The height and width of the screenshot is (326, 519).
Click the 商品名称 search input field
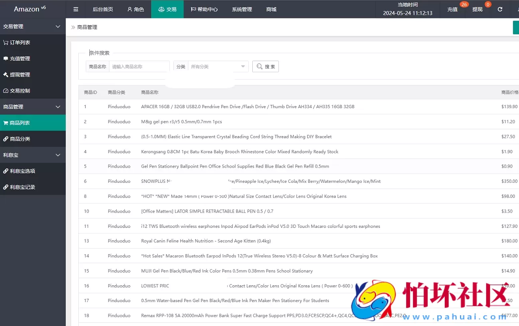139,67
